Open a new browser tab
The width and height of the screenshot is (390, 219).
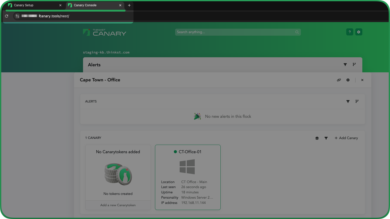click(x=129, y=5)
